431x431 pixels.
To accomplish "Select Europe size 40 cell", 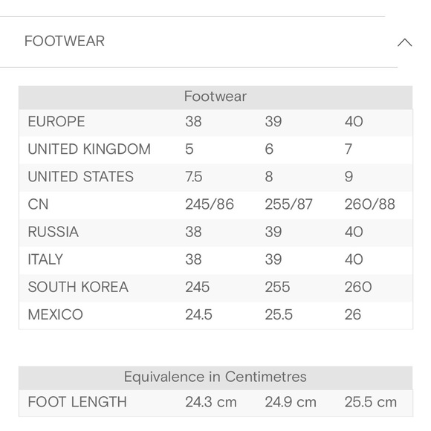I will (x=354, y=121).
